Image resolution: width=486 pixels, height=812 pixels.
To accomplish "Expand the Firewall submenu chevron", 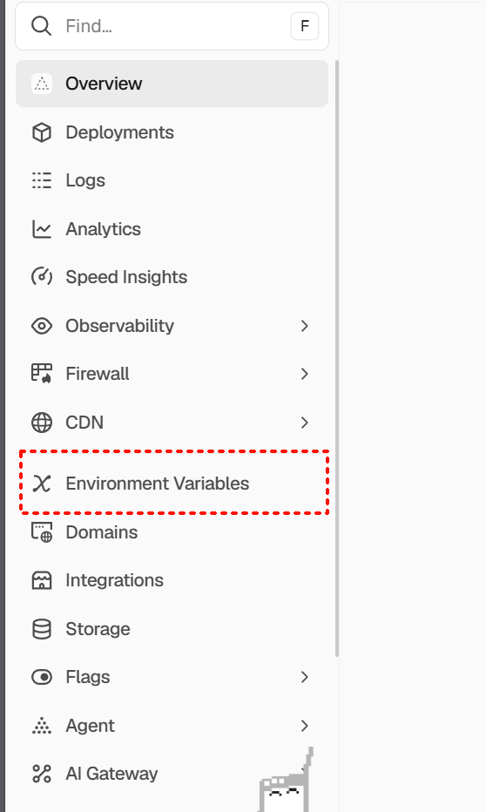I will pyautogui.click(x=304, y=374).
